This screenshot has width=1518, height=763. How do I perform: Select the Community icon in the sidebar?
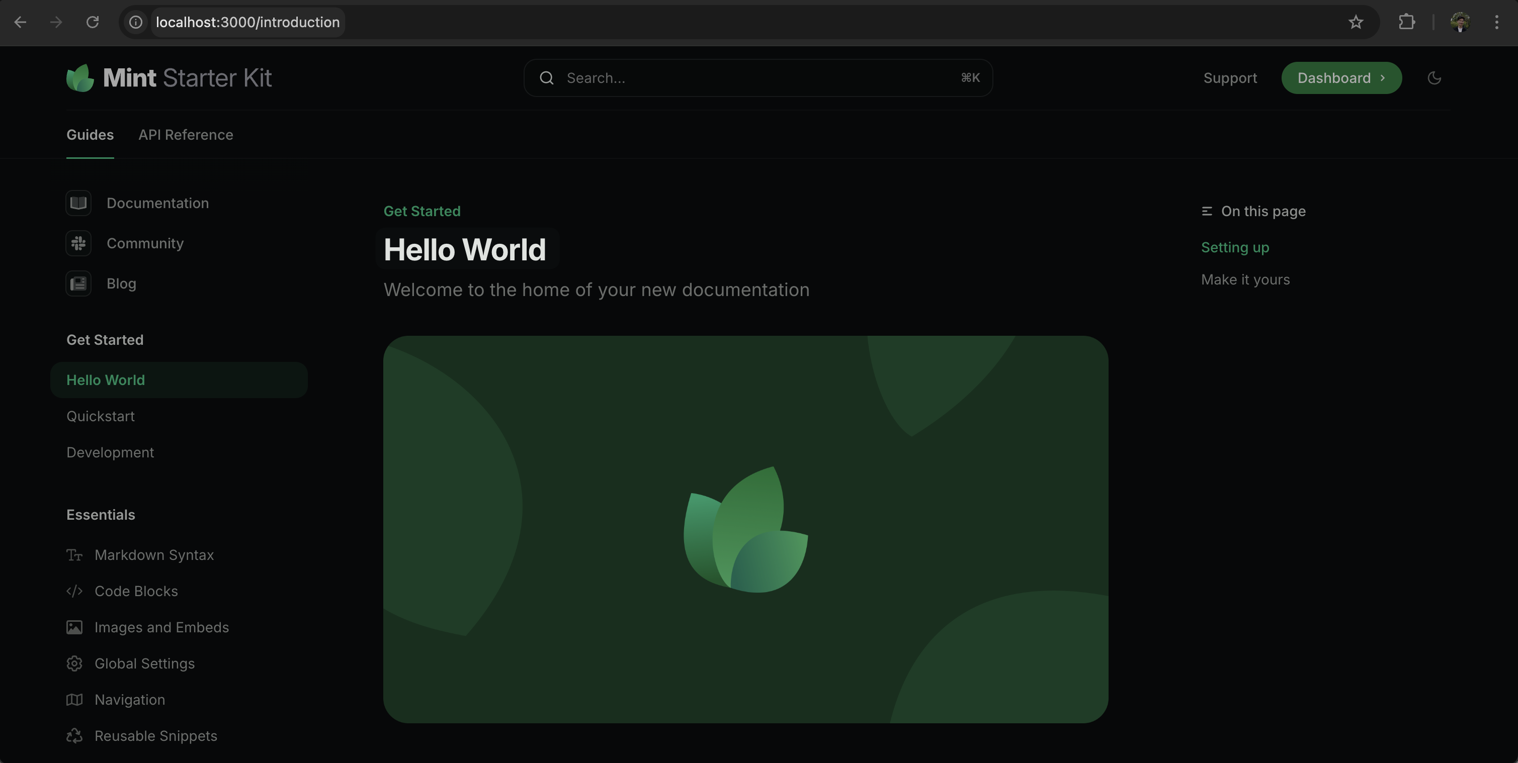[x=78, y=243]
